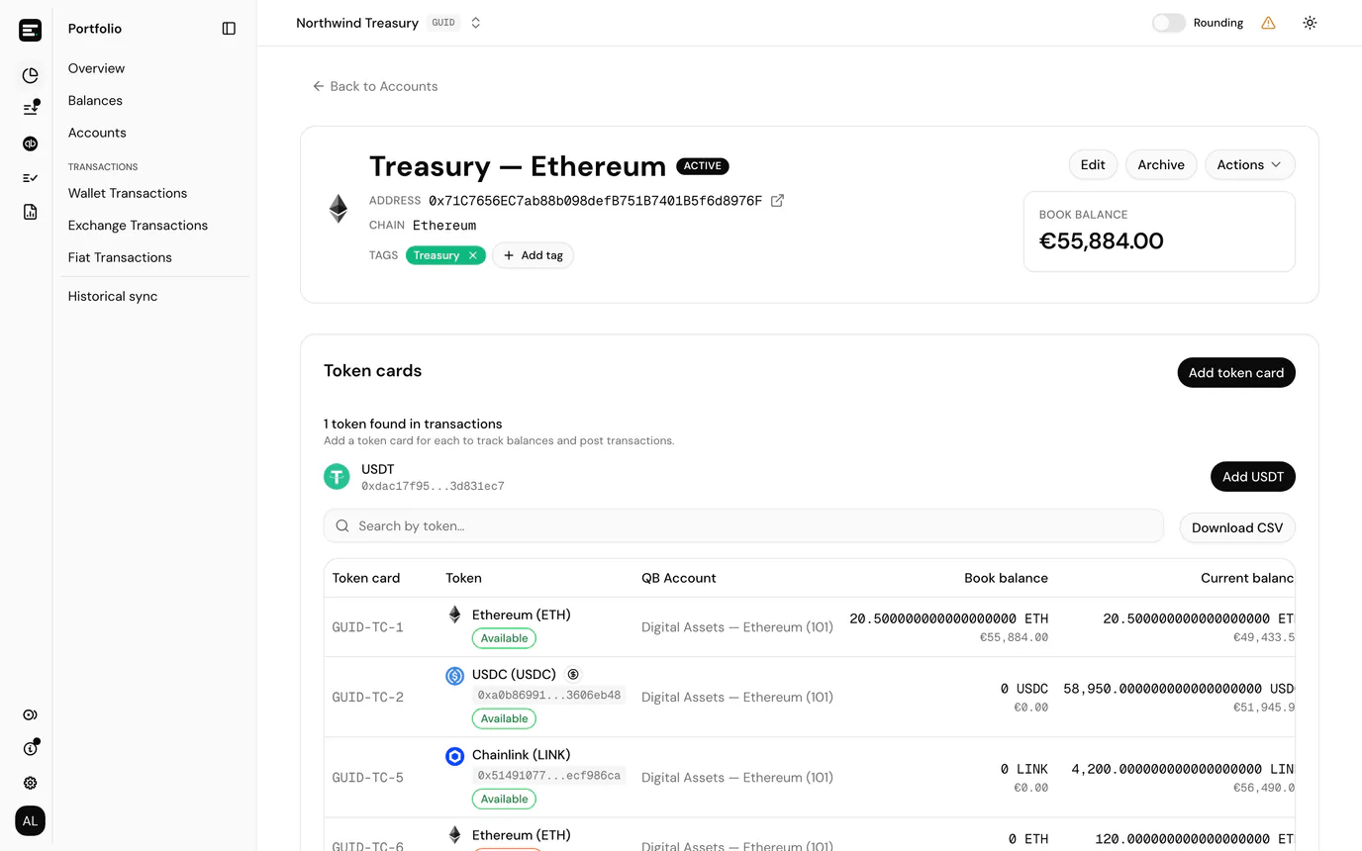Click the broadcast circle icon near the sidebar bottom
The height and width of the screenshot is (851, 1362).
(x=31, y=714)
